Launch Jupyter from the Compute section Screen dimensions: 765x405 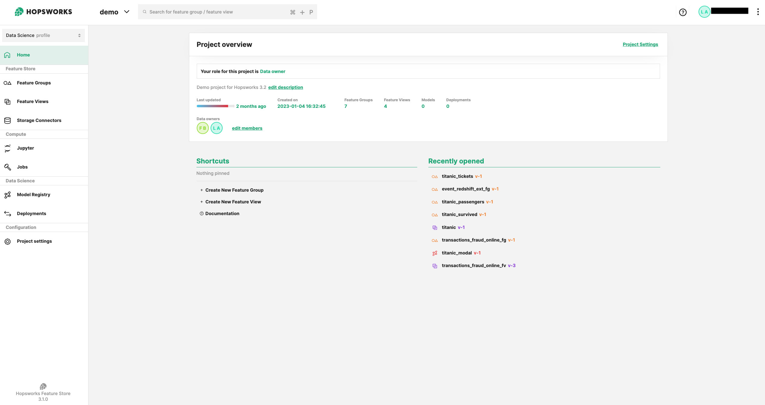click(x=25, y=148)
